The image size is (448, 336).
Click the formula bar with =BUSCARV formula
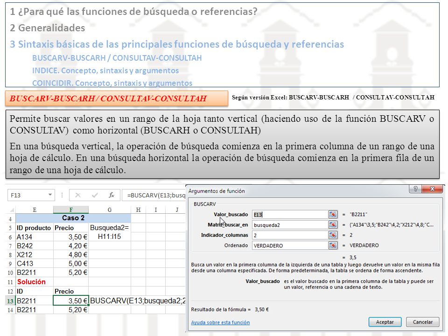click(x=154, y=195)
